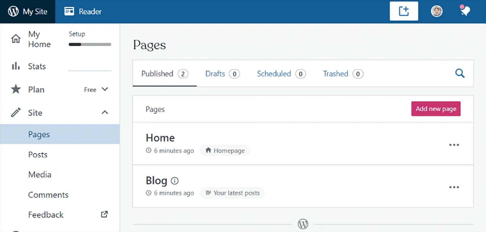The width and height of the screenshot is (486, 232).
Task: Expand the Plan section chevron
Action: tap(105, 90)
